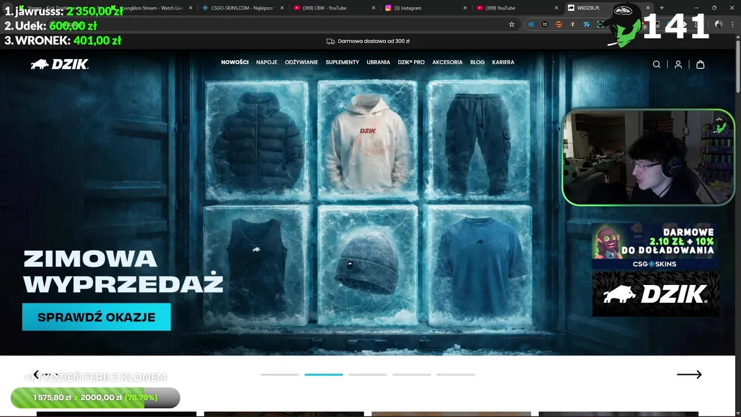Click the SPRAWDŹ OKAZJE button

(97, 317)
